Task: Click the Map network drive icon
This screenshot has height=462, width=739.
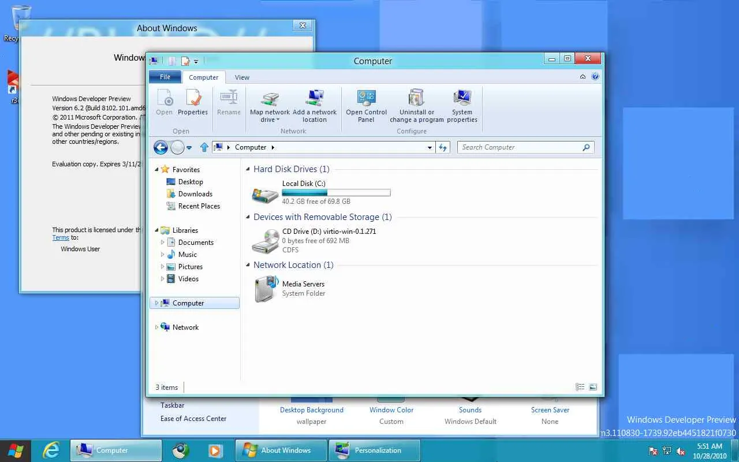Action: [270, 98]
